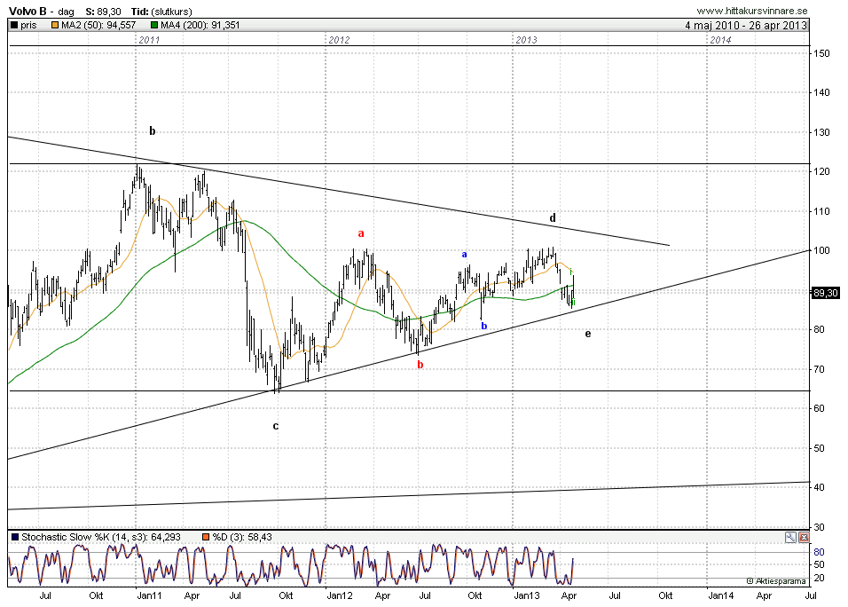This screenshot has height=607, width=848.
Task: Click the '4 maj 2010 - 26 apr 2013' date range
Action: pos(746,26)
